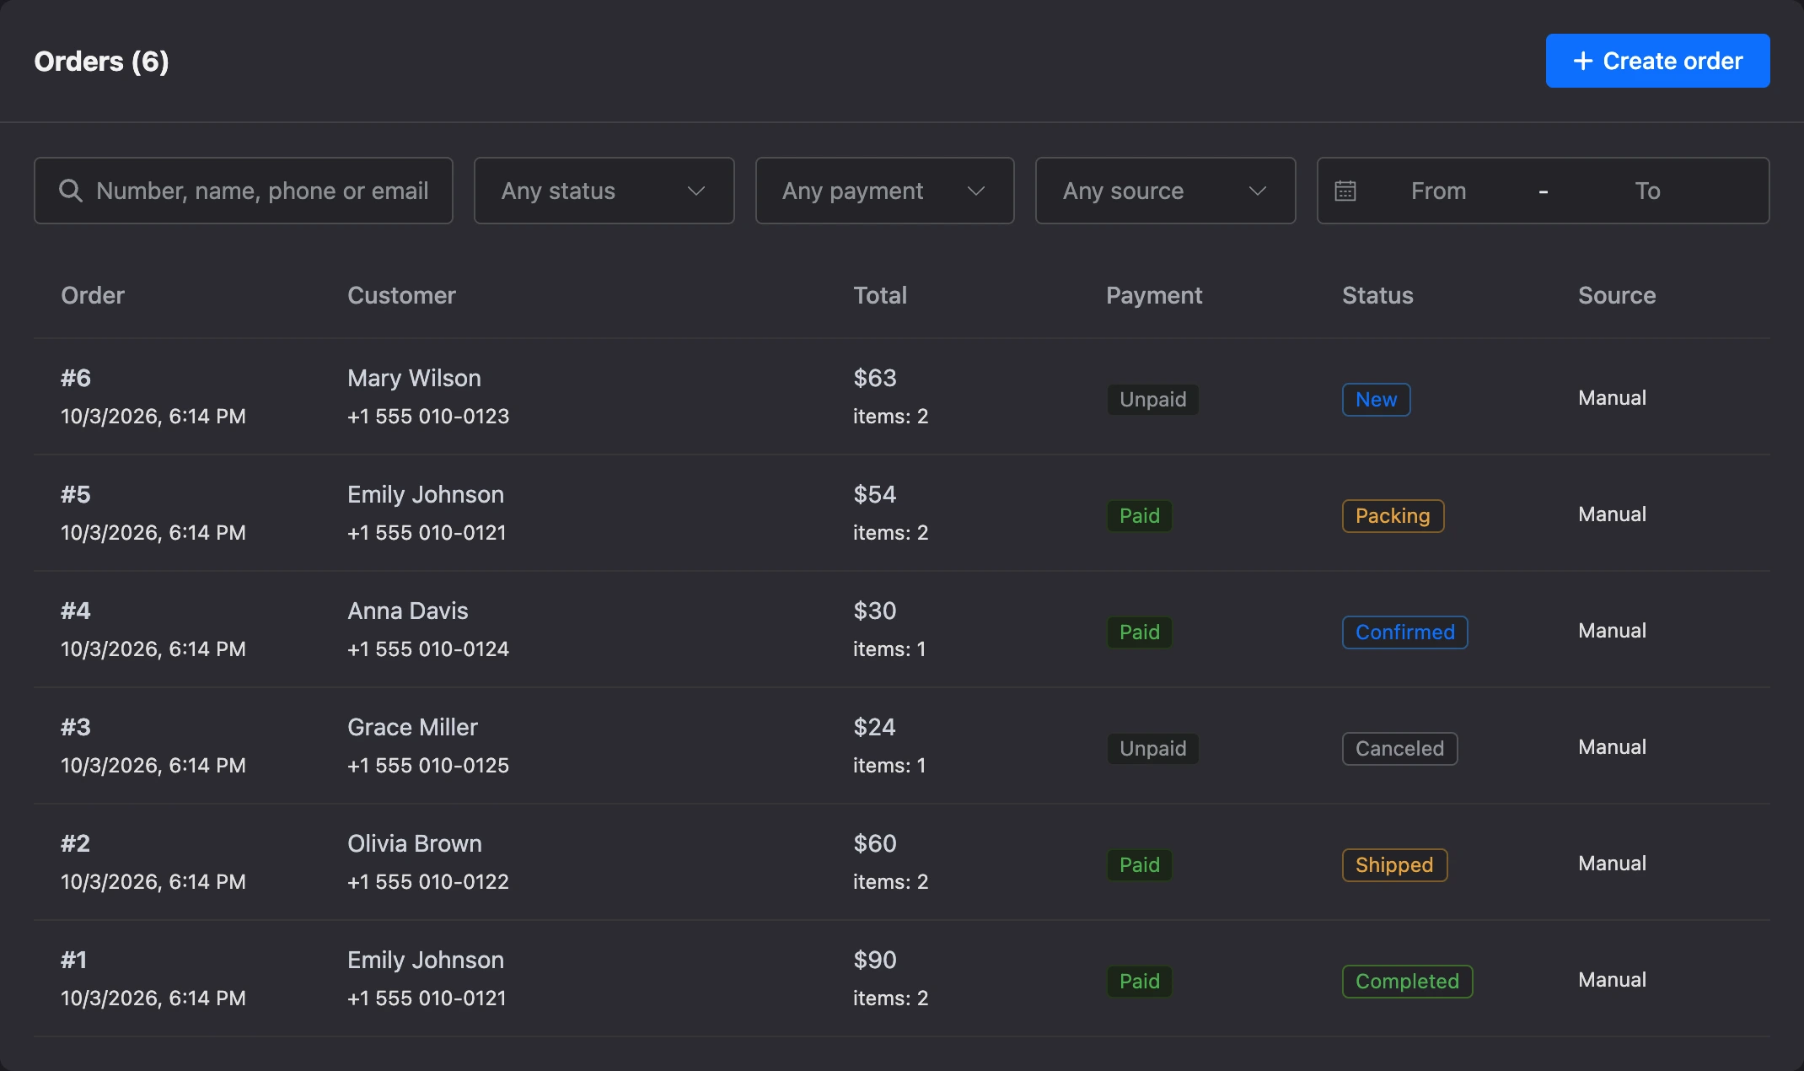Click Paid badge in order #5 row
1804x1071 pixels.
[1139, 516]
